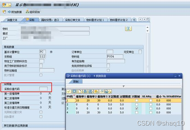Screen dimensions: 190x130
Task: Click the find next binoculars icon
Action: coord(91,91)
